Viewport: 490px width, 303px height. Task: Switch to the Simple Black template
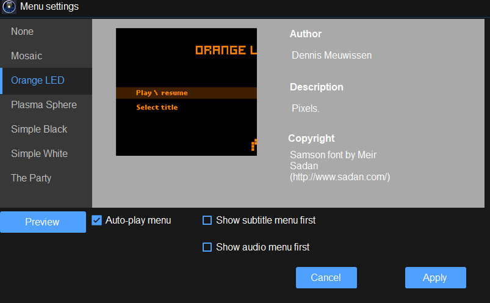coord(39,130)
